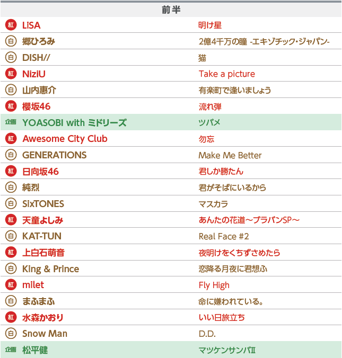This screenshot has height=358, width=342.
Task: Select song 2億4千万の瞳 -エキゾチック・ジャパン-
Action: pyautogui.click(x=264, y=41)
